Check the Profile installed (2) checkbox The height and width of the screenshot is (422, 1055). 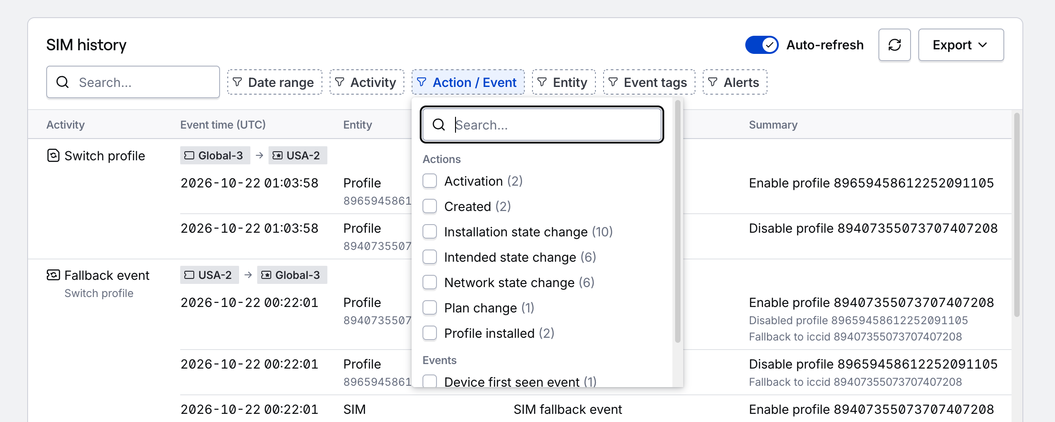[x=430, y=333]
